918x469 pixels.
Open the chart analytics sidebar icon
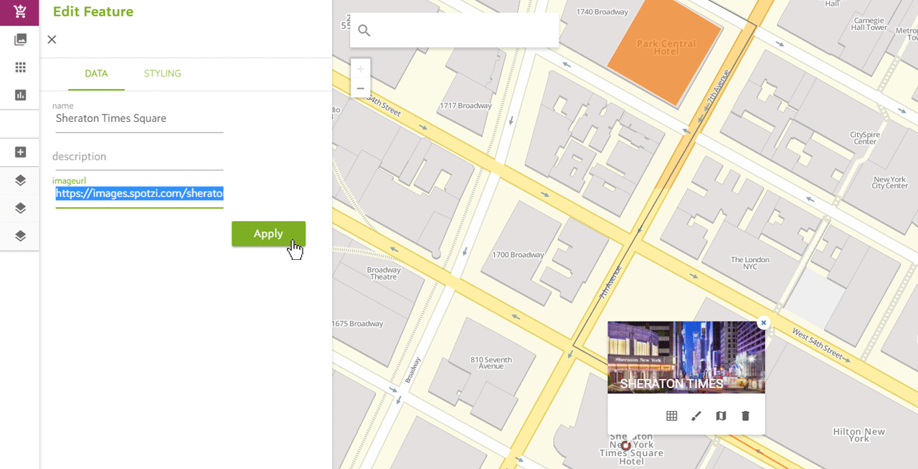pos(20,95)
